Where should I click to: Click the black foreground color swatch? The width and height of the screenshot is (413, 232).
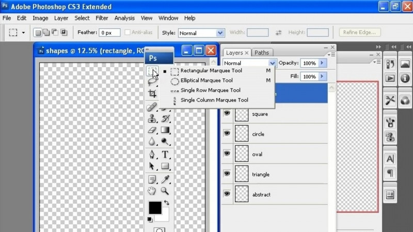(x=155, y=208)
